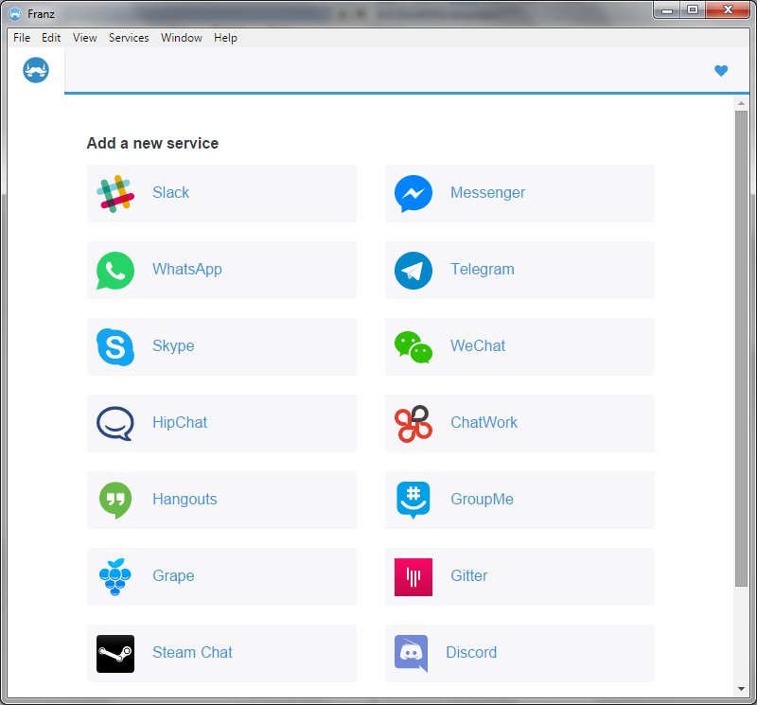
Task: Add the WhatsApp service
Action: pyautogui.click(x=221, y=271)
